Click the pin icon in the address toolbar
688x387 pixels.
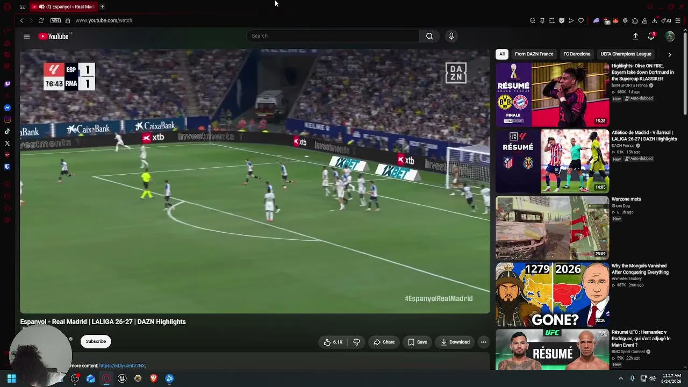tap(542, 21)
